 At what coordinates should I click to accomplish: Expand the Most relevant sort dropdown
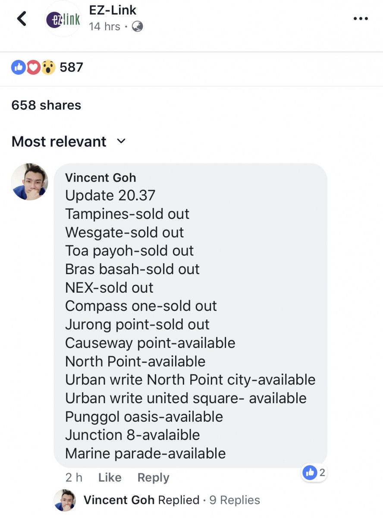(121, 141)
